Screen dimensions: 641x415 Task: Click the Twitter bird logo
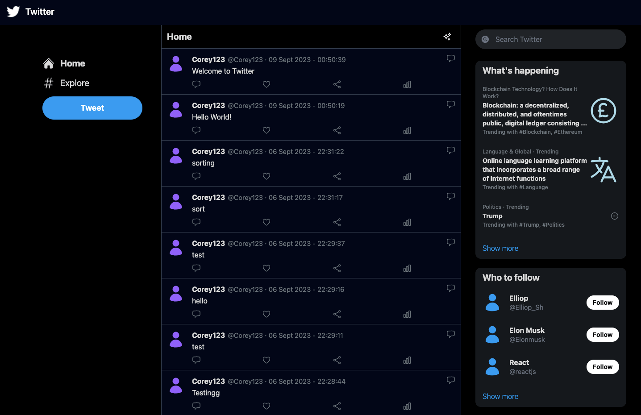click(x=13, y=12)
